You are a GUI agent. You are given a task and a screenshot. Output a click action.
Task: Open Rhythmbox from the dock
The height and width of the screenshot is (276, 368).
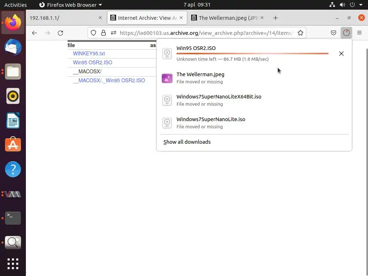pyautogui.click(x=13, y=96)
